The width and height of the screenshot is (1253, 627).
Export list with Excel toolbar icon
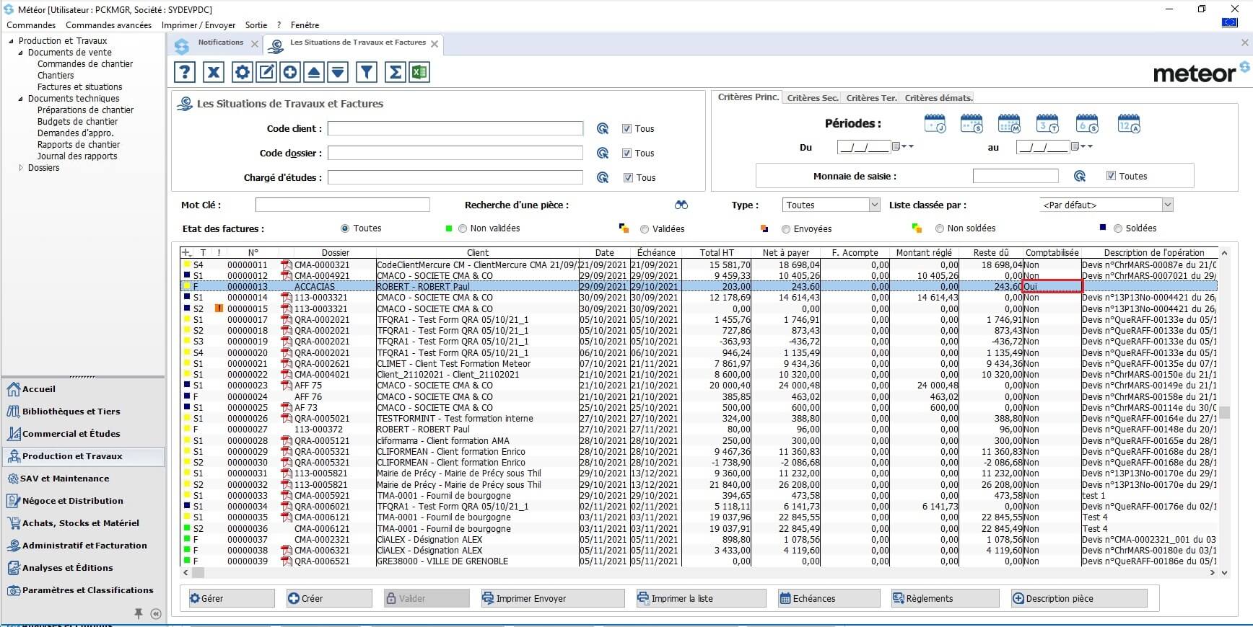(x=419, y=72)
